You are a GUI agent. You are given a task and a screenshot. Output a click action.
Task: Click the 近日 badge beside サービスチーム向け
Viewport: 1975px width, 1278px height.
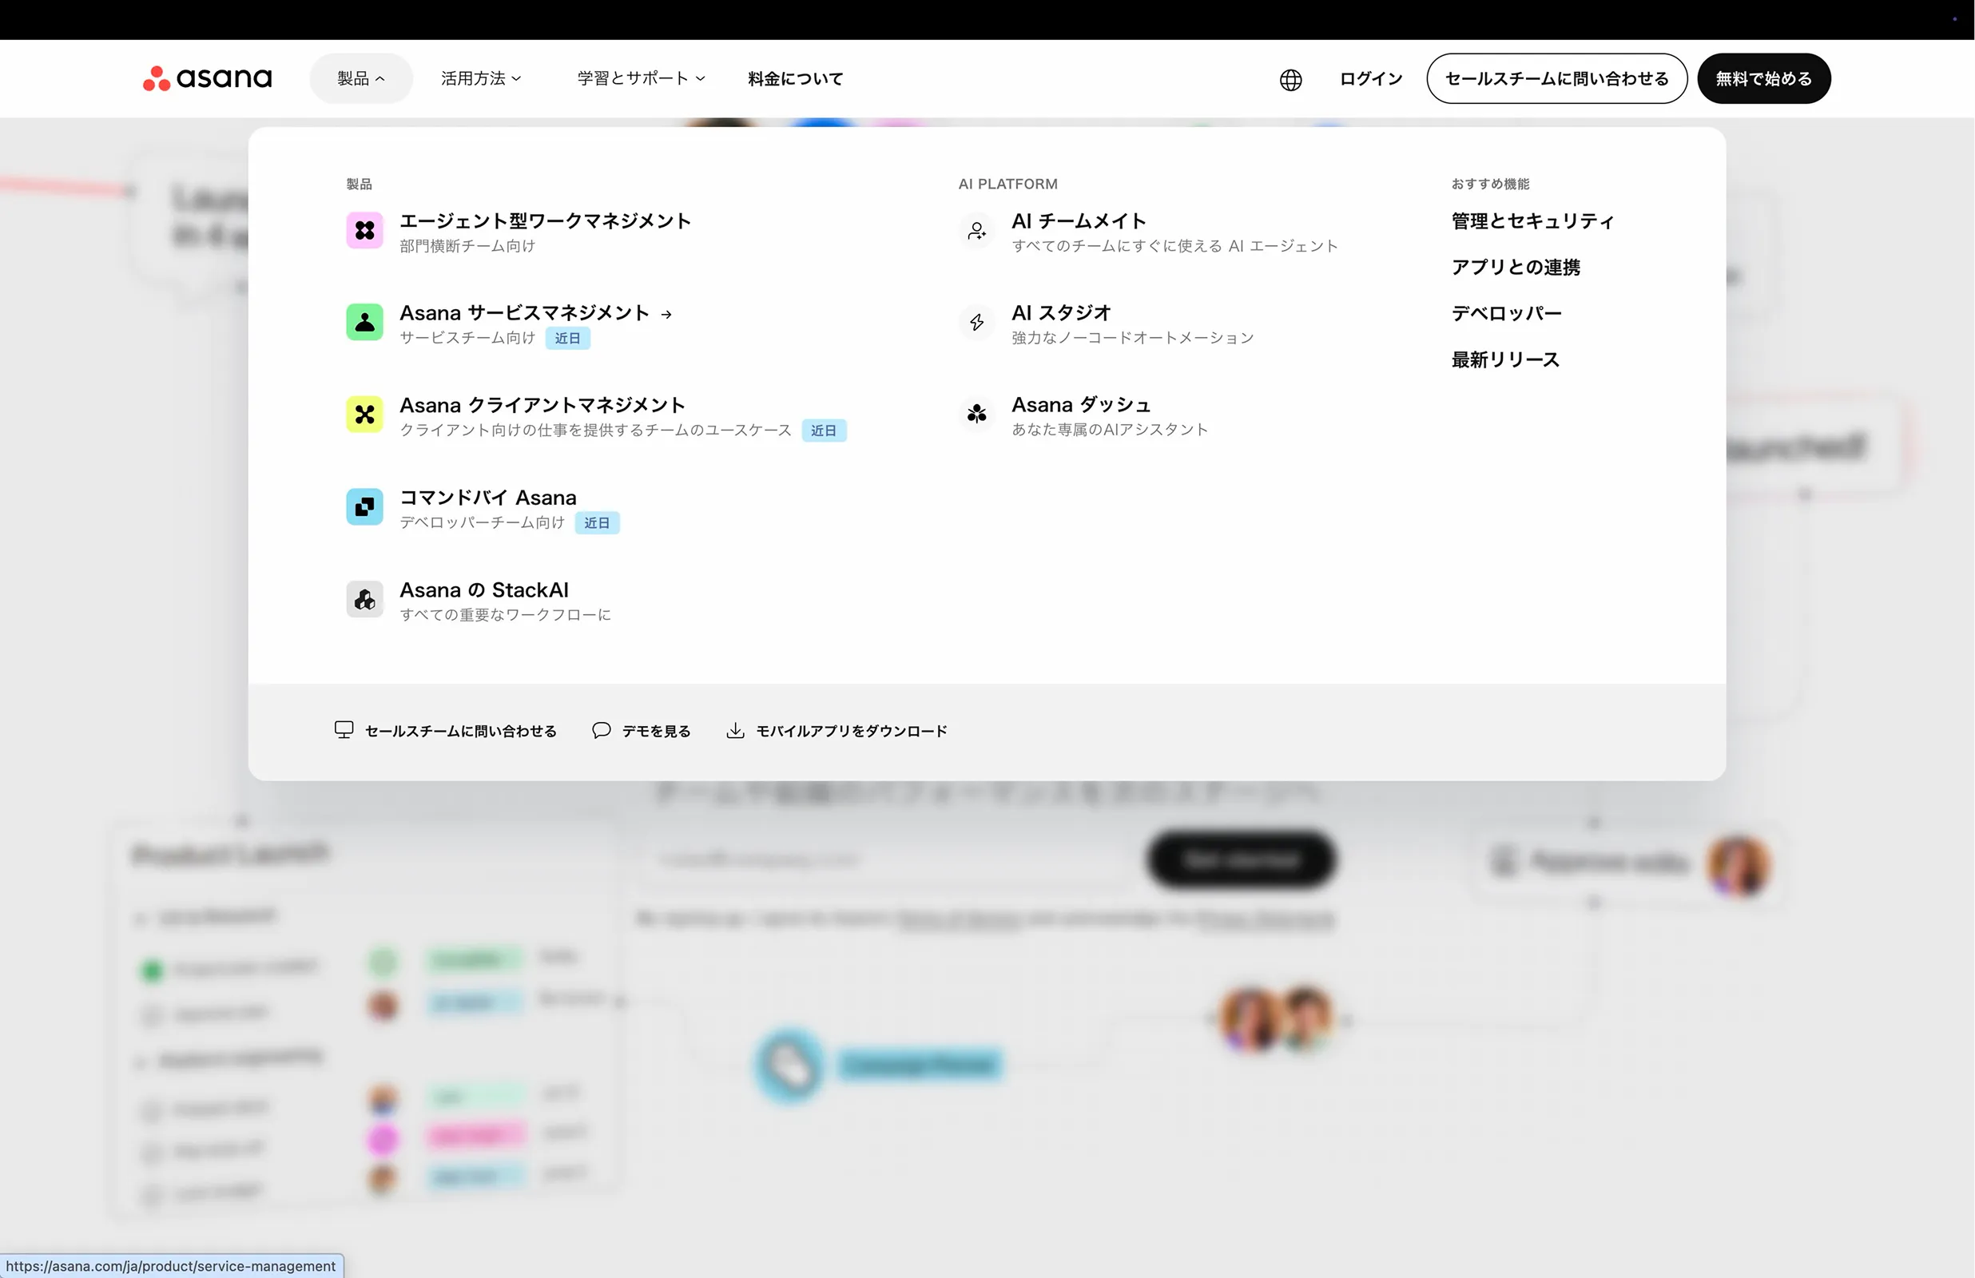click(x=567, y=339)
